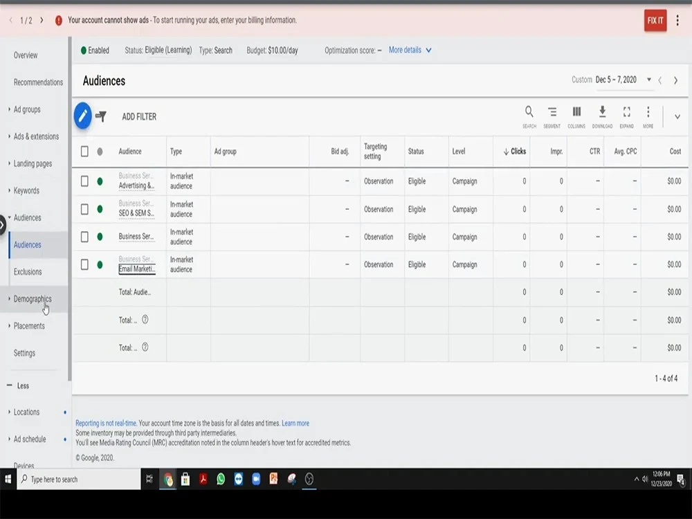The width and height of the screenshot is (692, 519).
Task: Go to previous notification arrow
Action: (10, 20)
